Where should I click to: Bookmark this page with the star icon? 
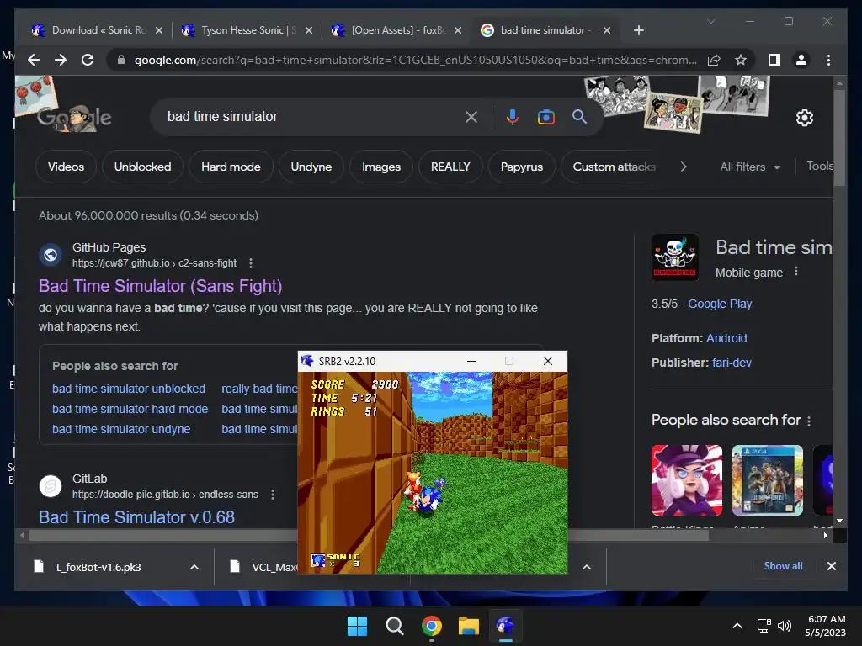pyautogui.click(x=741, y=60)
